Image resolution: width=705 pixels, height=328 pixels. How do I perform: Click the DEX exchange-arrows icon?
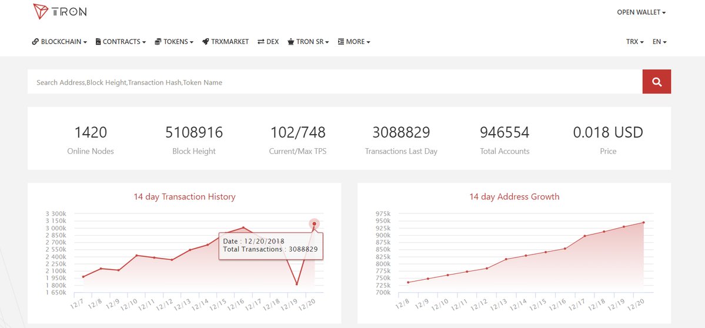coord(261,42)
